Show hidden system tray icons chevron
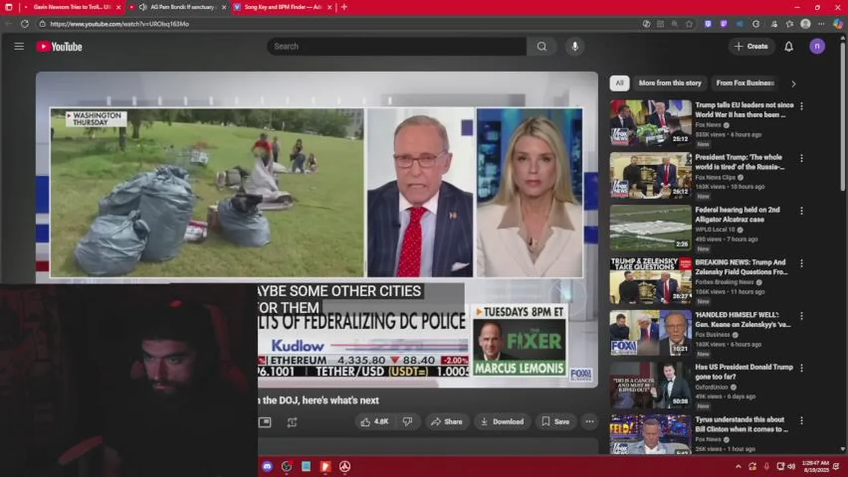This screenshot has width=848, height=477. point(738,466)
